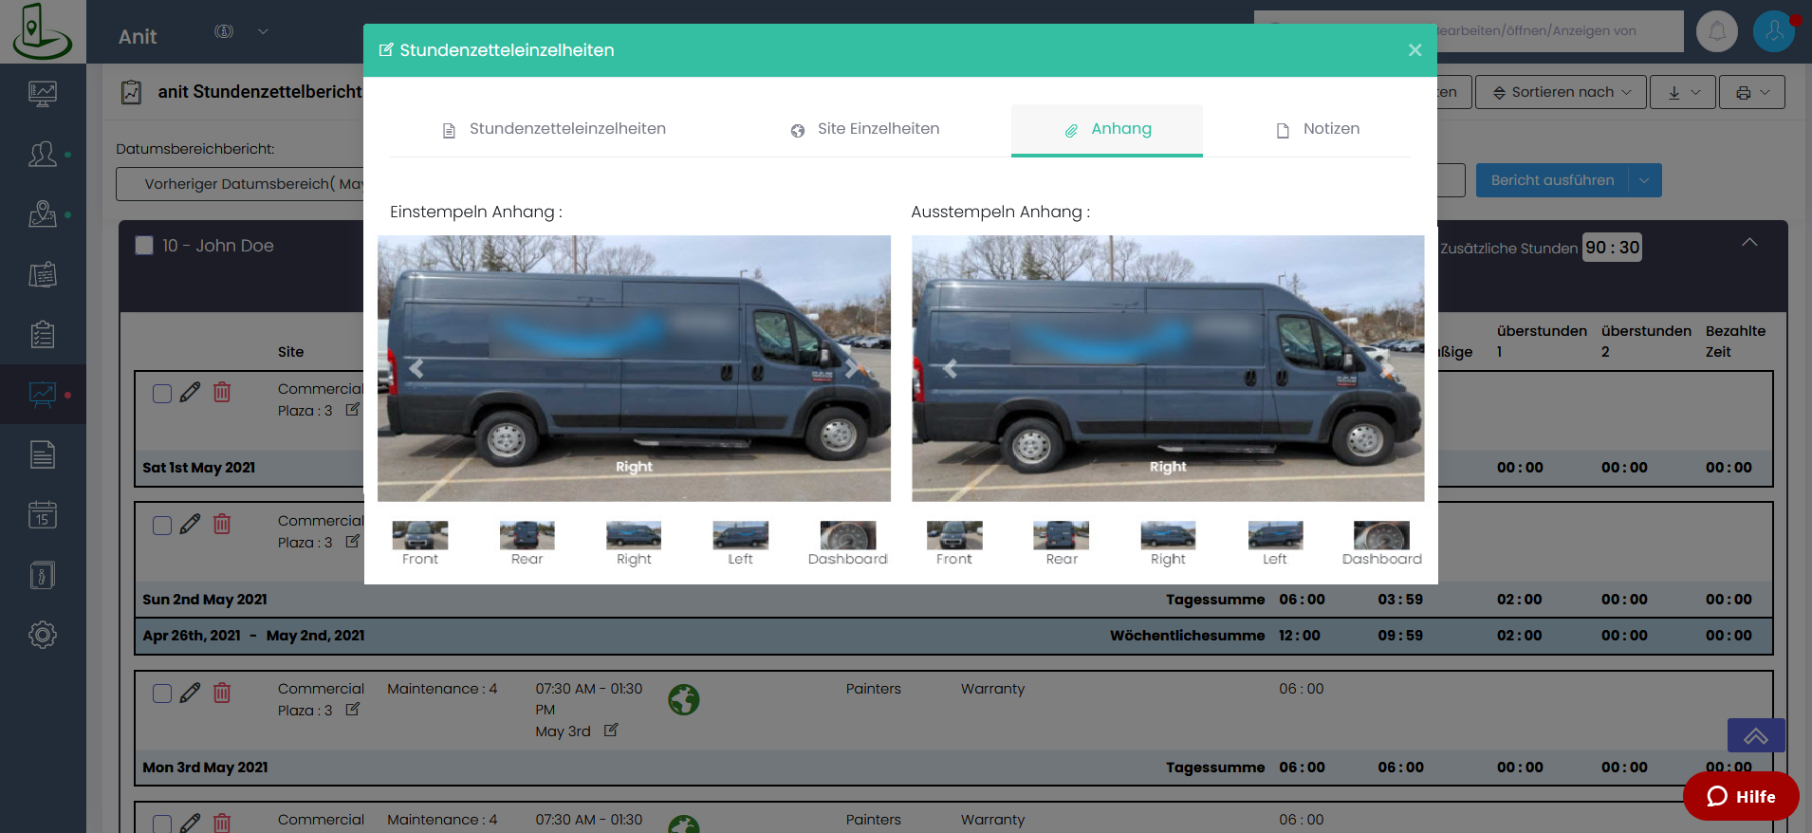This screenshot has width=1812, height=833.
Task: Click the globe location icon for May 3rd
Action: pyautogui.click(x=683, y=700)
